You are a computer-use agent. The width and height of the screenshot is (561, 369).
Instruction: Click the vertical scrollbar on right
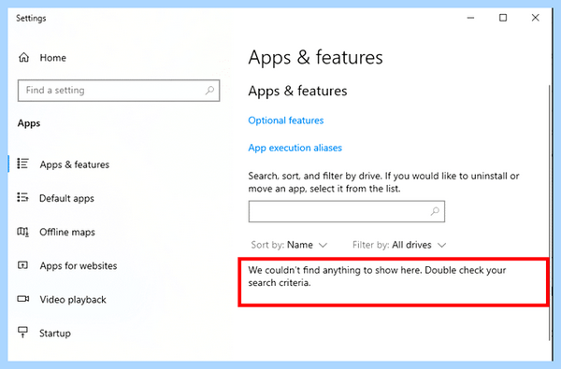point(550,213)
